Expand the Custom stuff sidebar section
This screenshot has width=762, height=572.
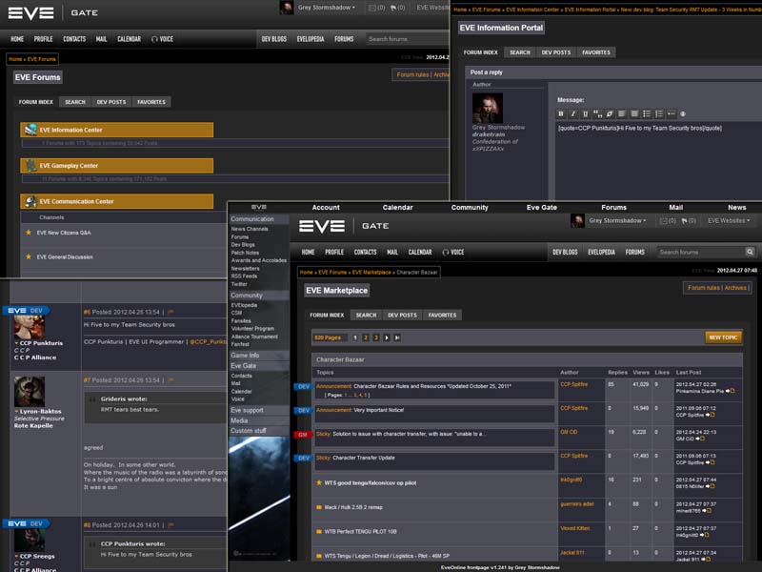tap(249, 430)
